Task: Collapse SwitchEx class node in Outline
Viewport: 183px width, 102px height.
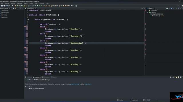Action: pos(148,12)
